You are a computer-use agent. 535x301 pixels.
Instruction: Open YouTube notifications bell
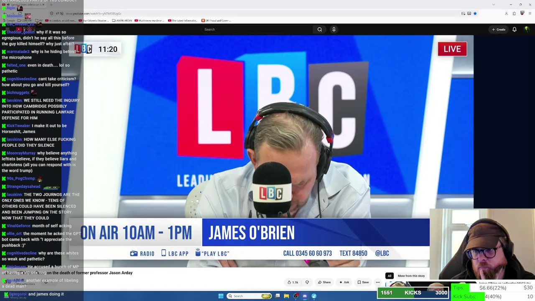pyautogui.click(x=515, y=29)
